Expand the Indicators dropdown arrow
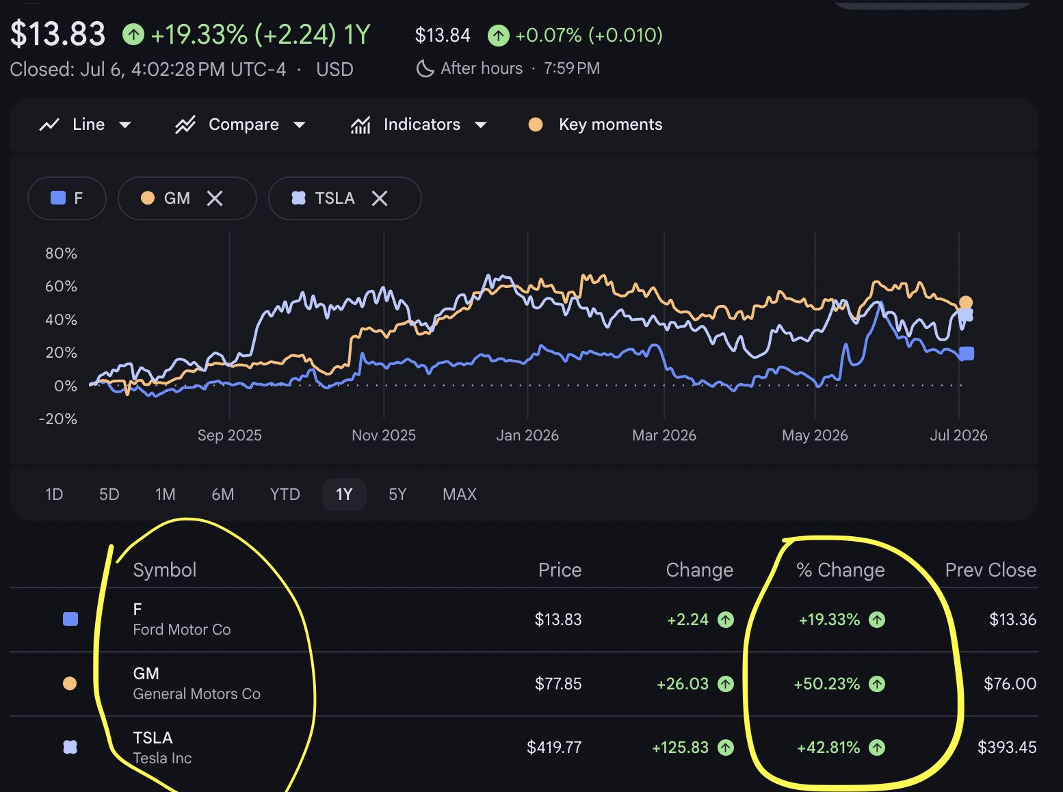The height and width of the screenshot is (792, 1063). click(x=480, y=125)
